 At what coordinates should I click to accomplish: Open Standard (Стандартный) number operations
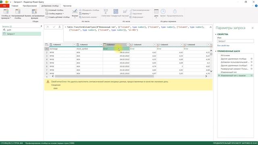point(116,13)
